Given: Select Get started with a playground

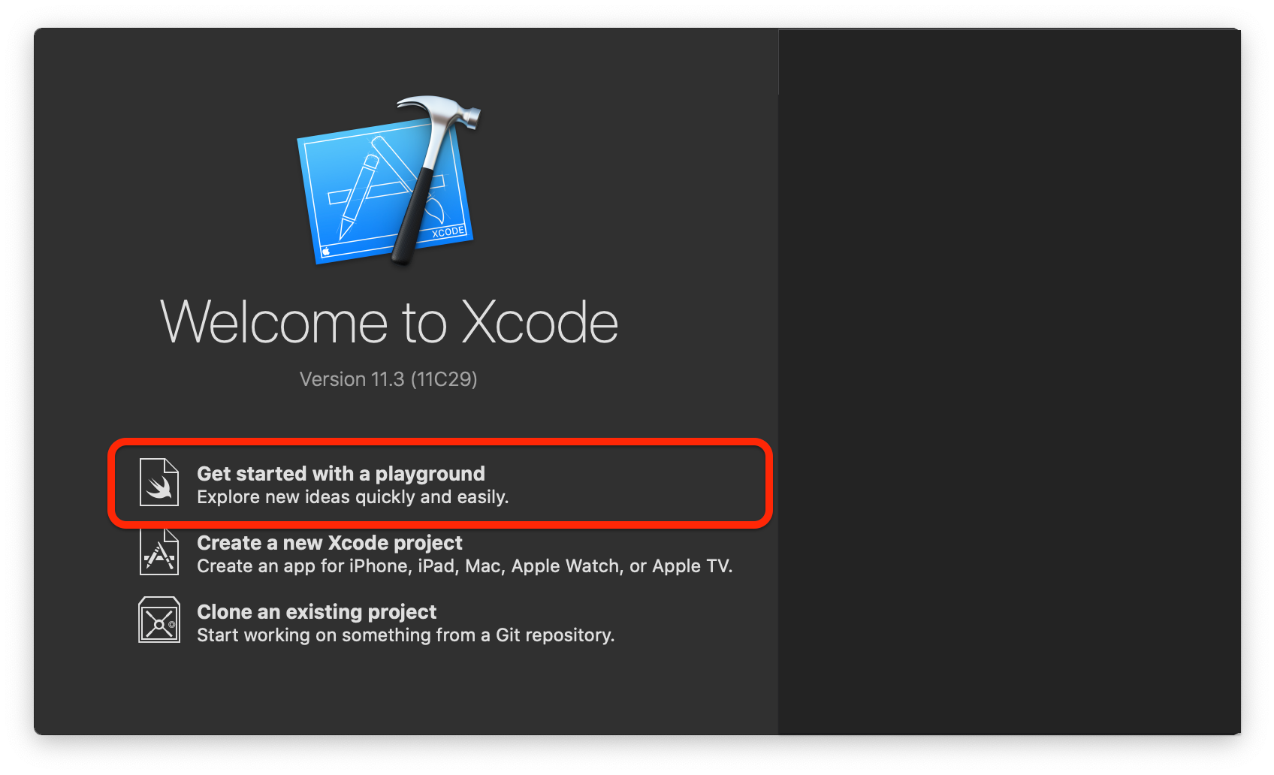Looking at the screenshot, I should pos(440,484).
